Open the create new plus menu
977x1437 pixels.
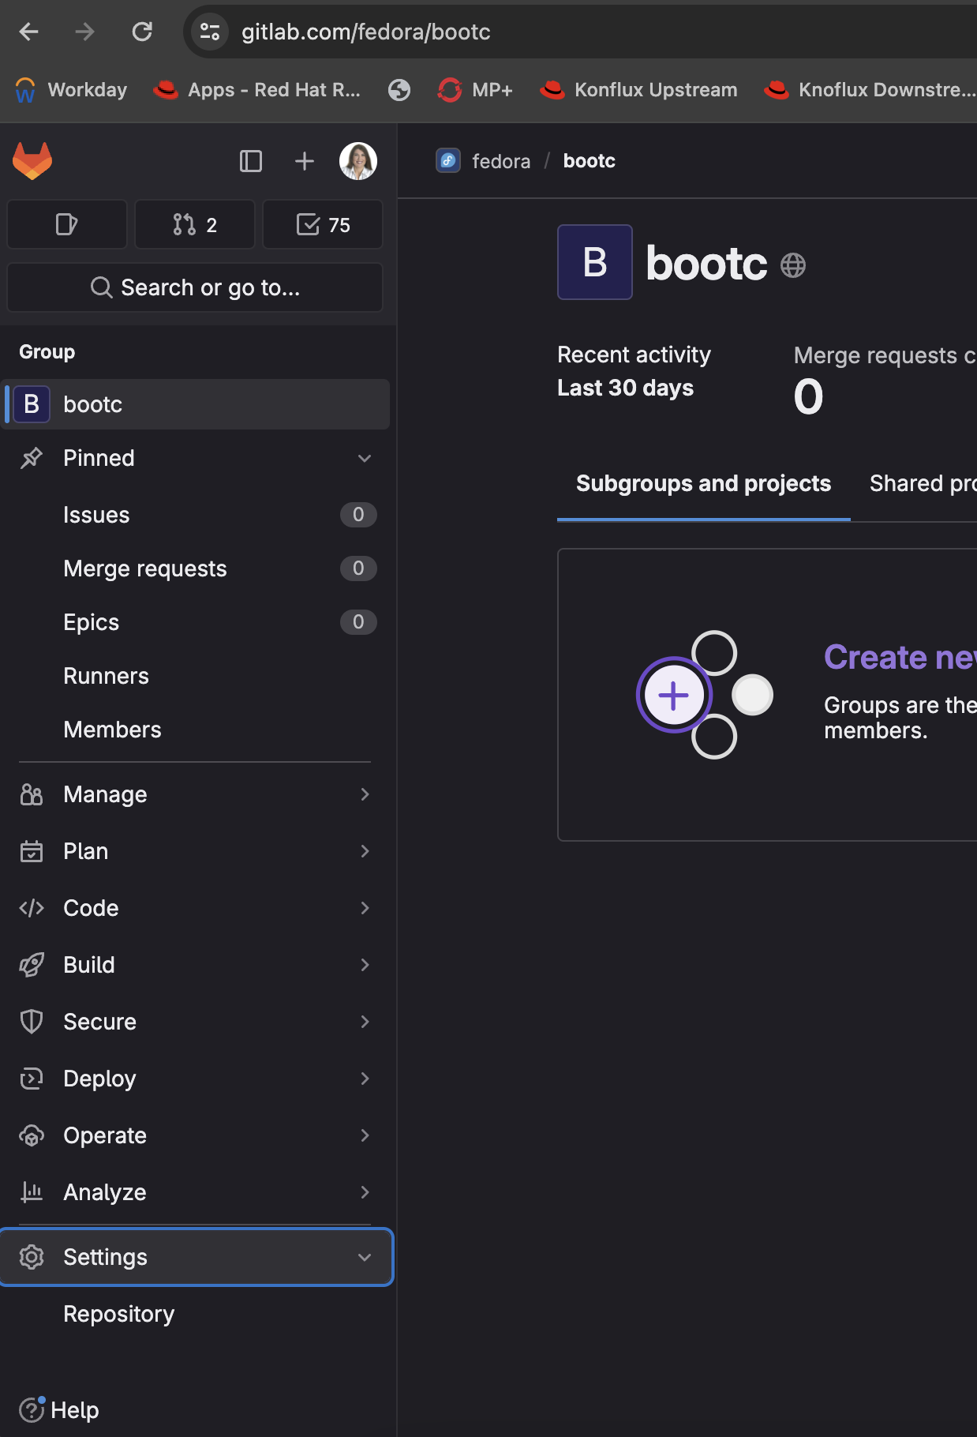point(305,161)
